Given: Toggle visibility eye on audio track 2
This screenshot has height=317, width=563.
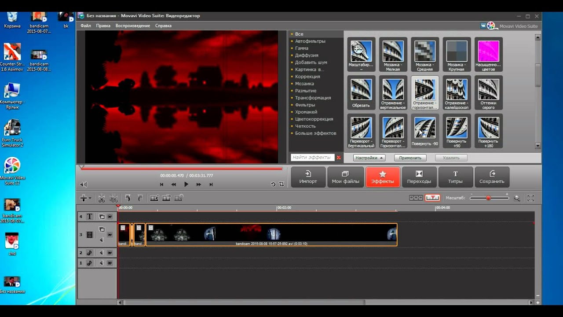Looking at the screenshot, I should click(110, 253).
